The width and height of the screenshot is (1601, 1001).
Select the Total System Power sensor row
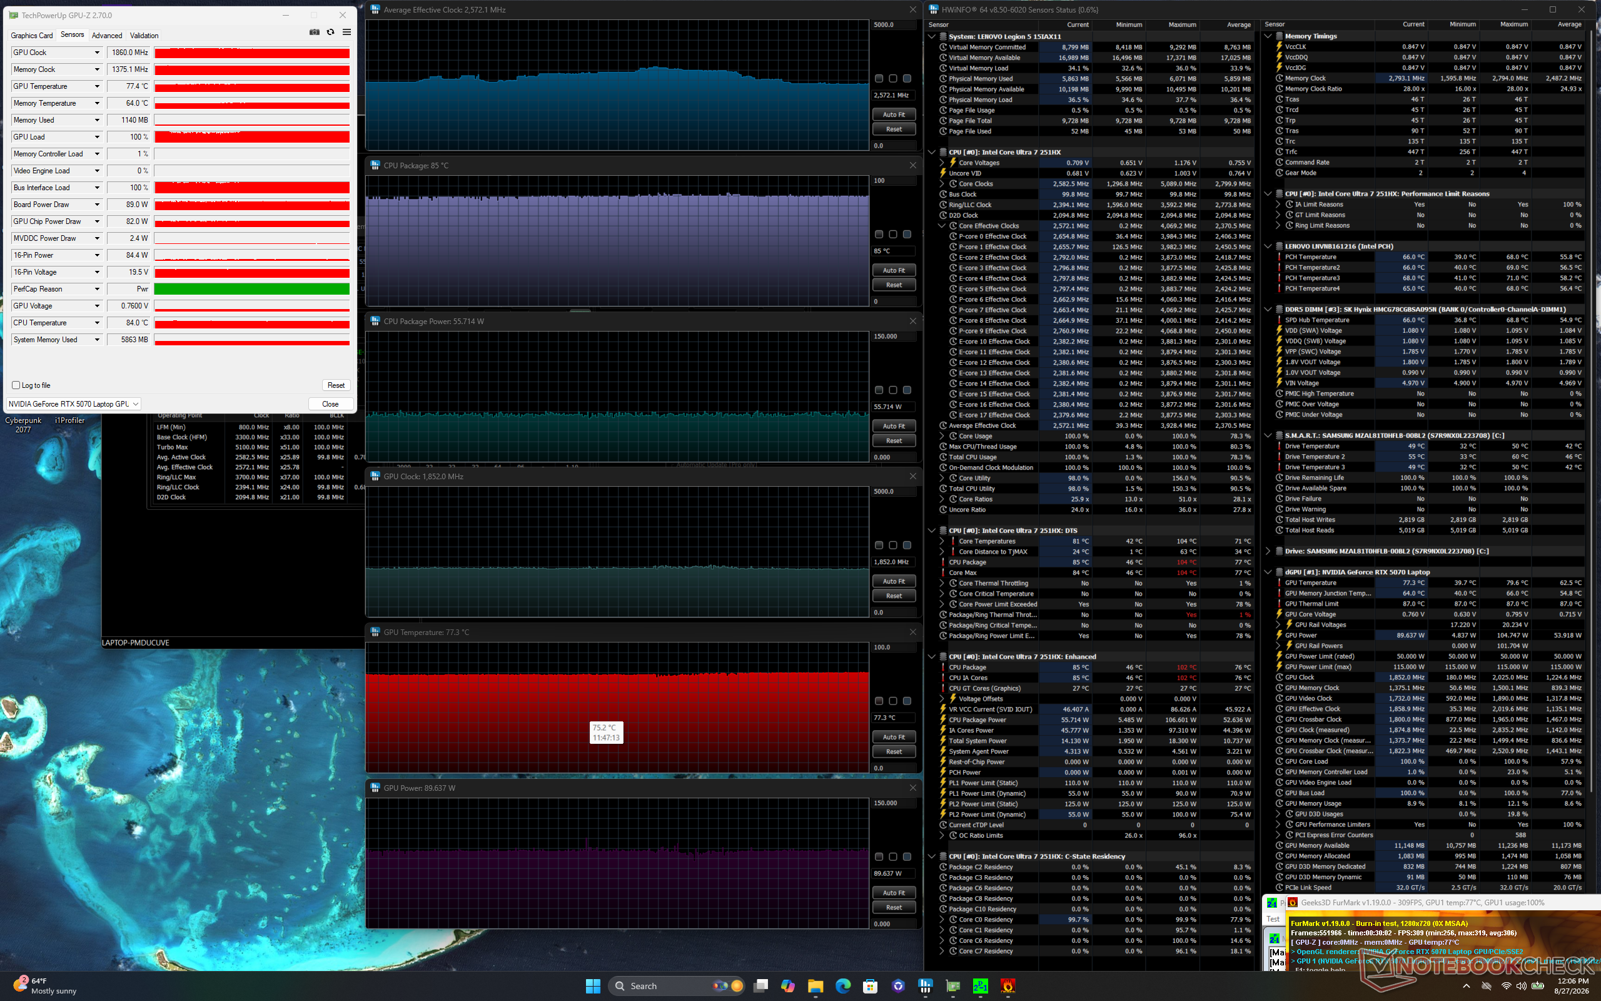click(x=1096, y=741)
